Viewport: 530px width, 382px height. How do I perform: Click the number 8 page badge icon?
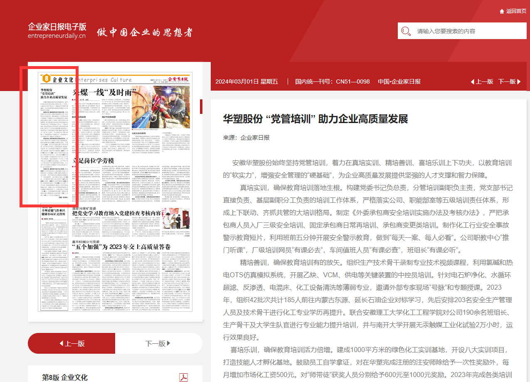47,79
